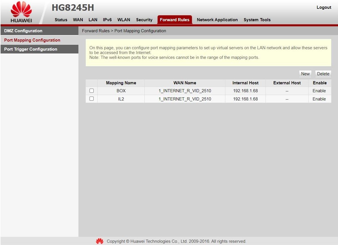This screenshot has height=245, width=338.
Task: Click the small Huawei logo in footer
Action: 100,241
